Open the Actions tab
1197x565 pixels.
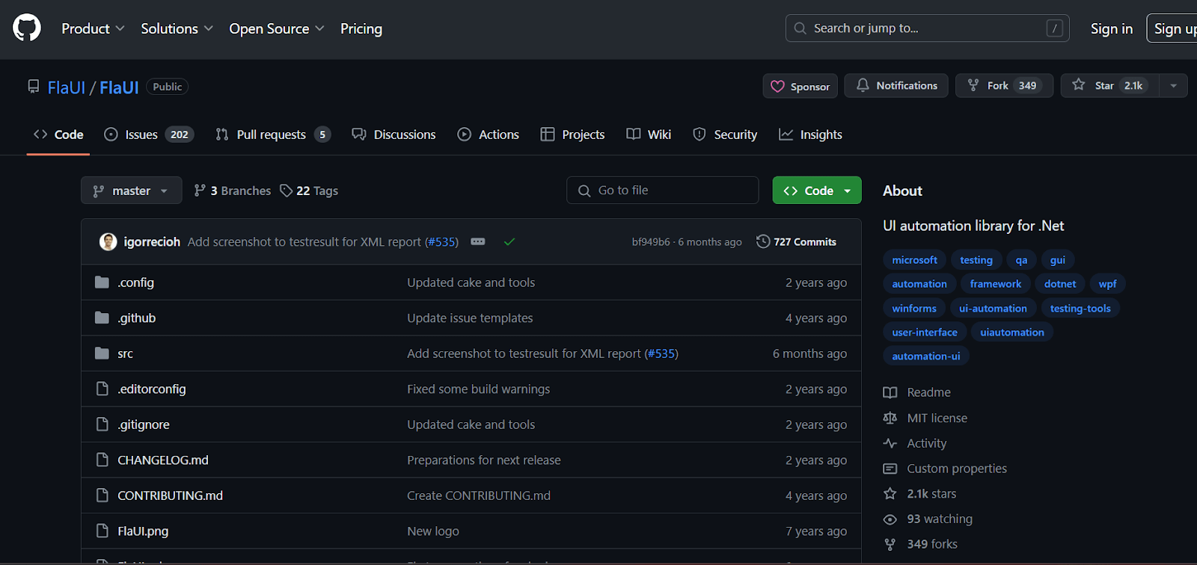(x=489, y=135)
